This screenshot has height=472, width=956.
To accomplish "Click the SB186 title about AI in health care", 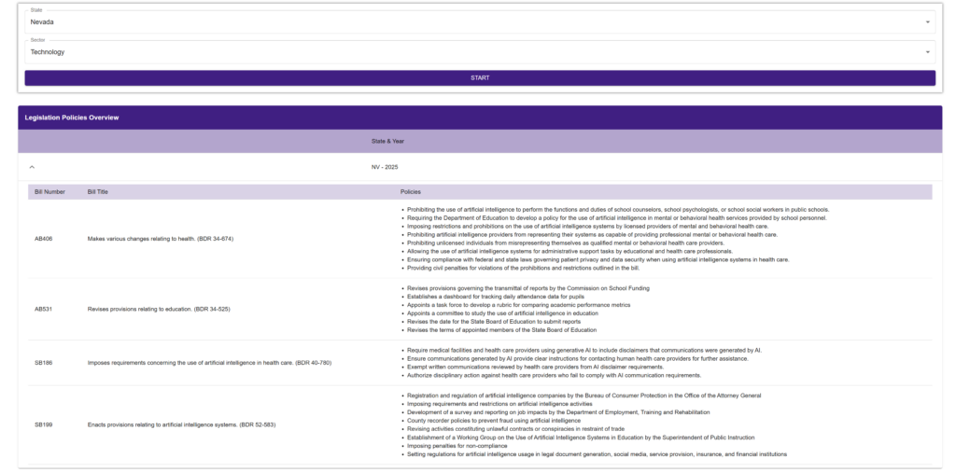I will click(209, 362).
